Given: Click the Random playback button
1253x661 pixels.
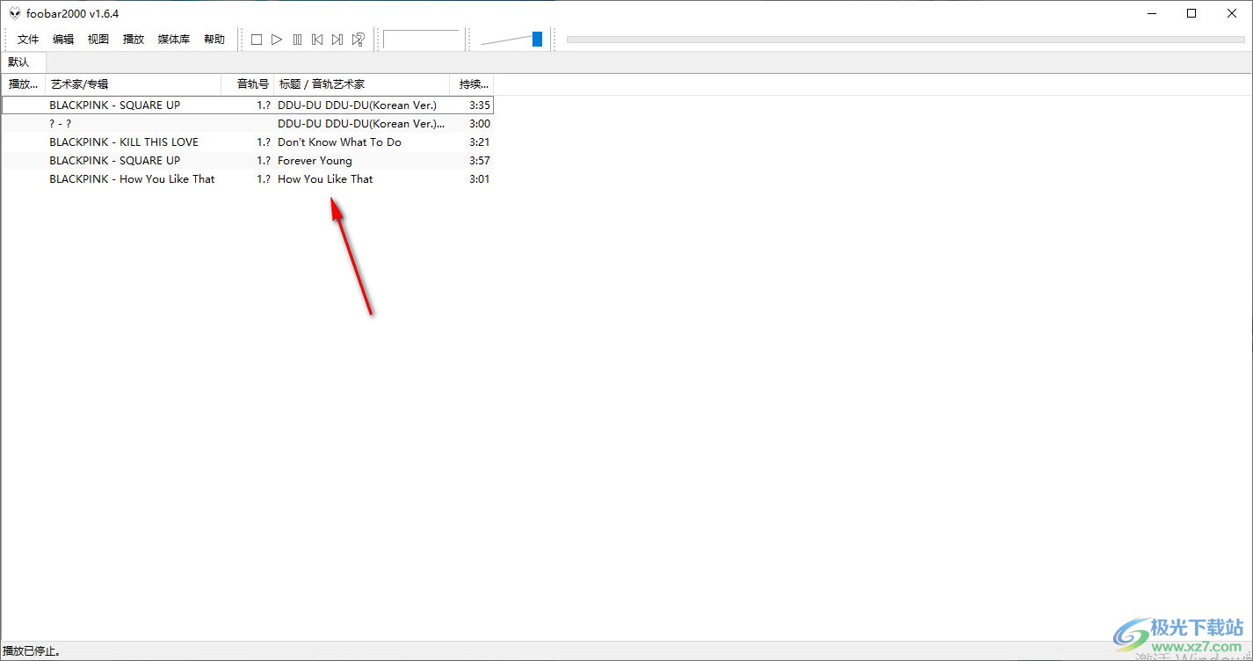Looking at the screenshot, I should point(359,40).
